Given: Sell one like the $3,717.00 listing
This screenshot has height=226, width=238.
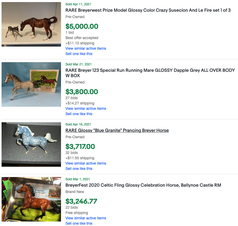Looking at the screenshot, I should tap(79, 169).
